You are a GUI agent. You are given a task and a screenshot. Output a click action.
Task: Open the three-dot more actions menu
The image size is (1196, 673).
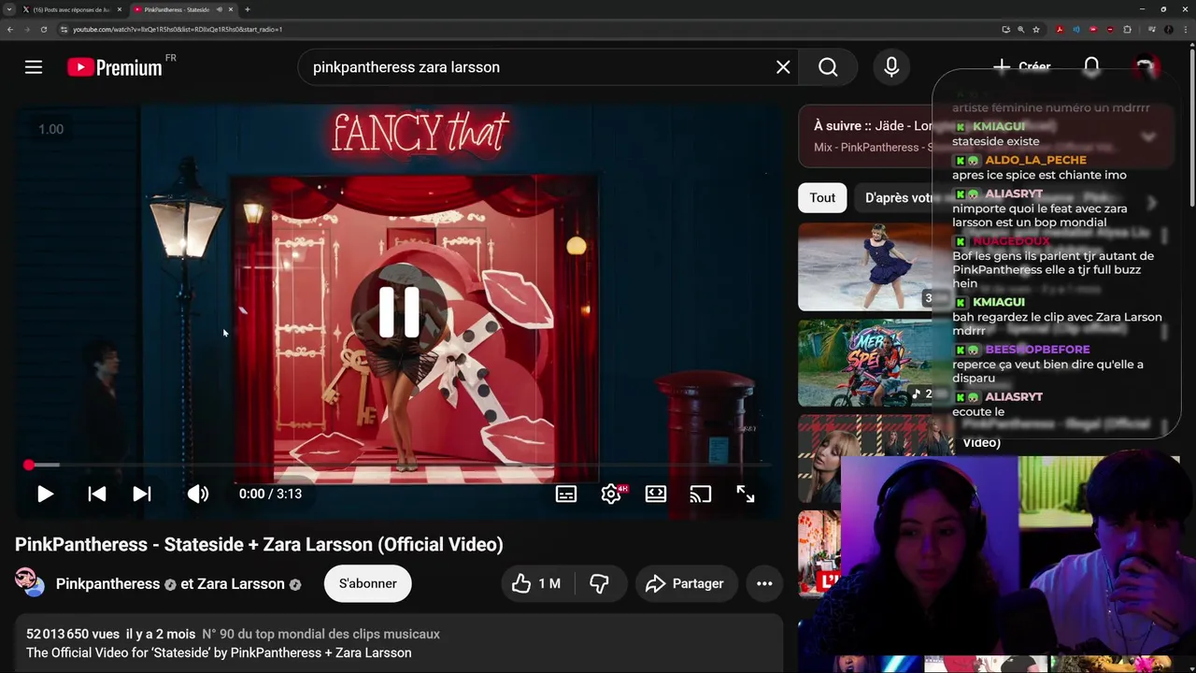click(764, 583)
